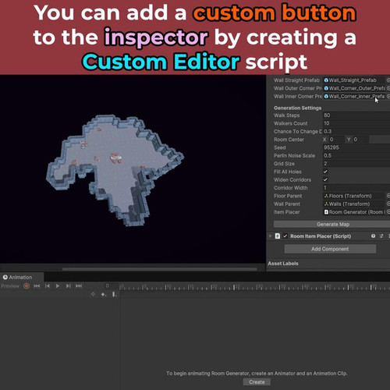This screenshot has width=390, height=390.
Task: Go to next keyframe
Action: point(68,286)
